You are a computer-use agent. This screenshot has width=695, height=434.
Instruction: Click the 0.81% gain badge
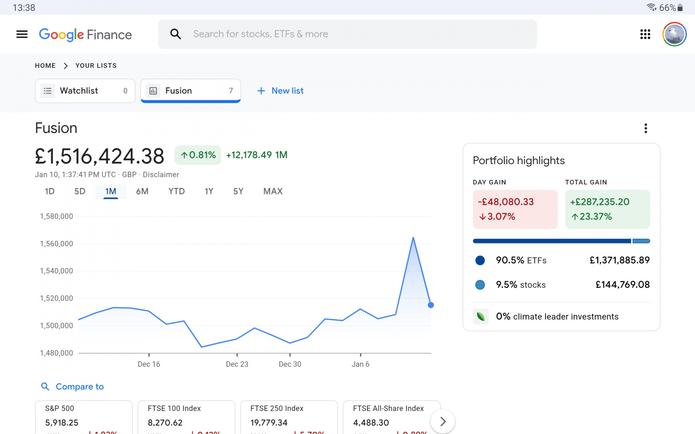point(198,155)
